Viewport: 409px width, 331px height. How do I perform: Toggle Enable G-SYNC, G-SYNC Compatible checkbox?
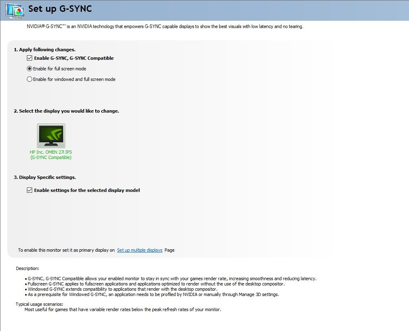pos(29,58)
